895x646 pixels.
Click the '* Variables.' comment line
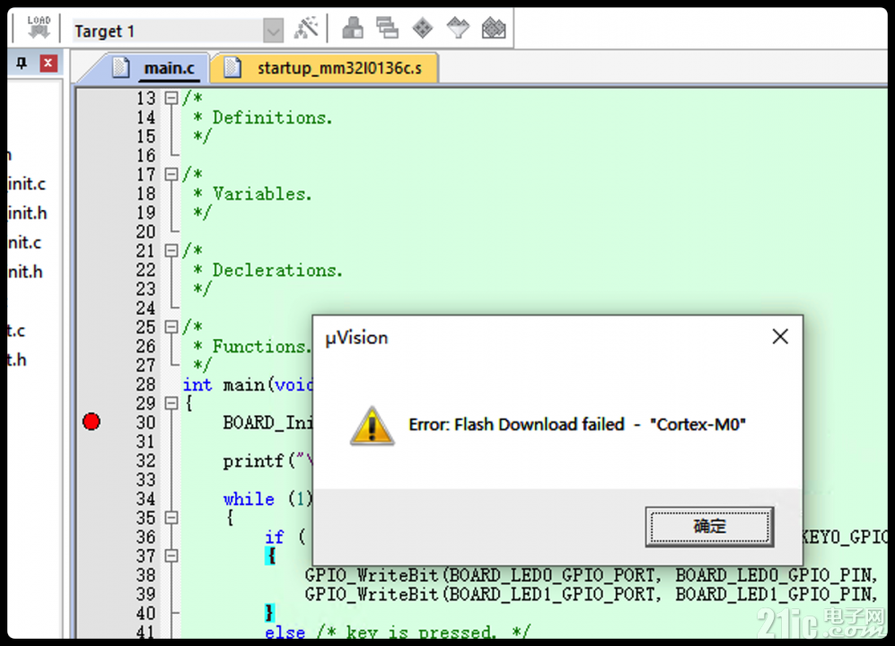(x=253, y=194)
